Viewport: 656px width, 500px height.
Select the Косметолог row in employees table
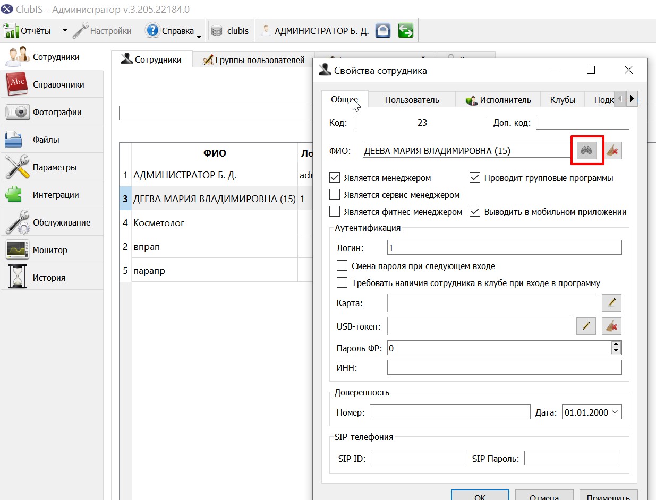point(216,222)
